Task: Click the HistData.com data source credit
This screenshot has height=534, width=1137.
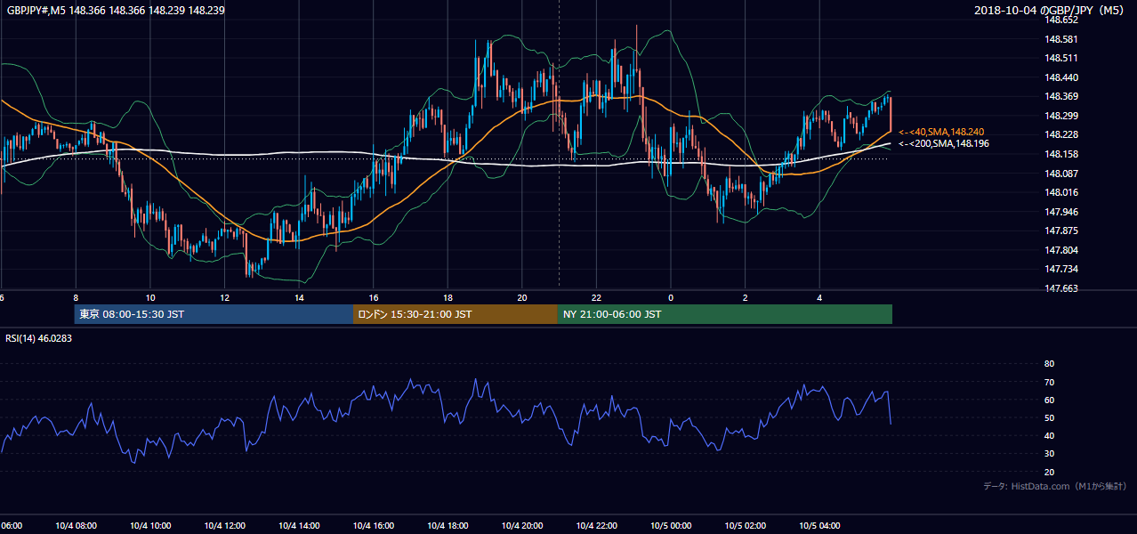Action: point(1054,486)
